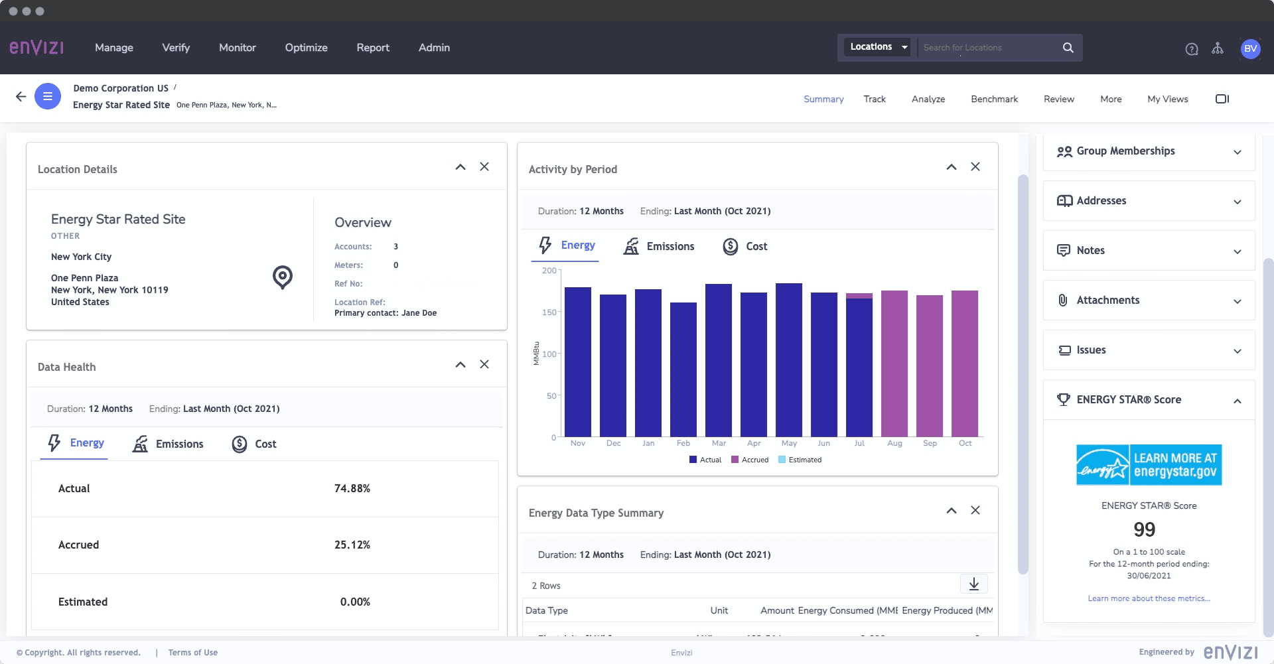Toggle the Accrued series in the chart legend
Image resolution: width=1274 pixels, height=664 pixels.
click(x=749, y=459)
